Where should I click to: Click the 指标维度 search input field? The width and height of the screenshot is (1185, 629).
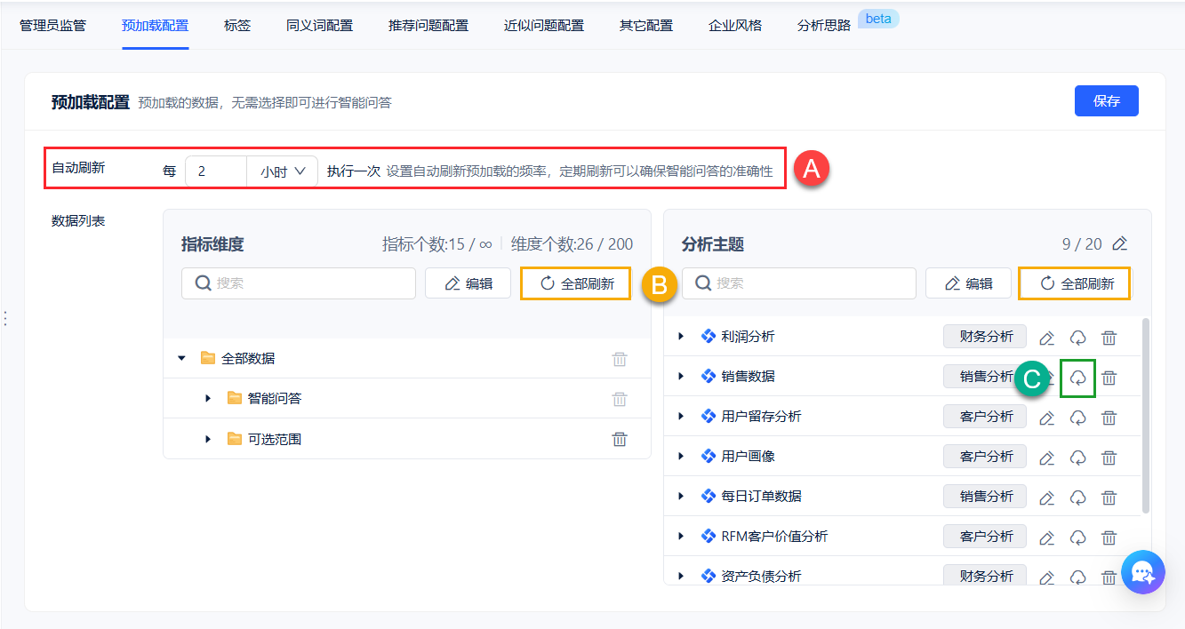pyautogui.click(x=299, y=283)
